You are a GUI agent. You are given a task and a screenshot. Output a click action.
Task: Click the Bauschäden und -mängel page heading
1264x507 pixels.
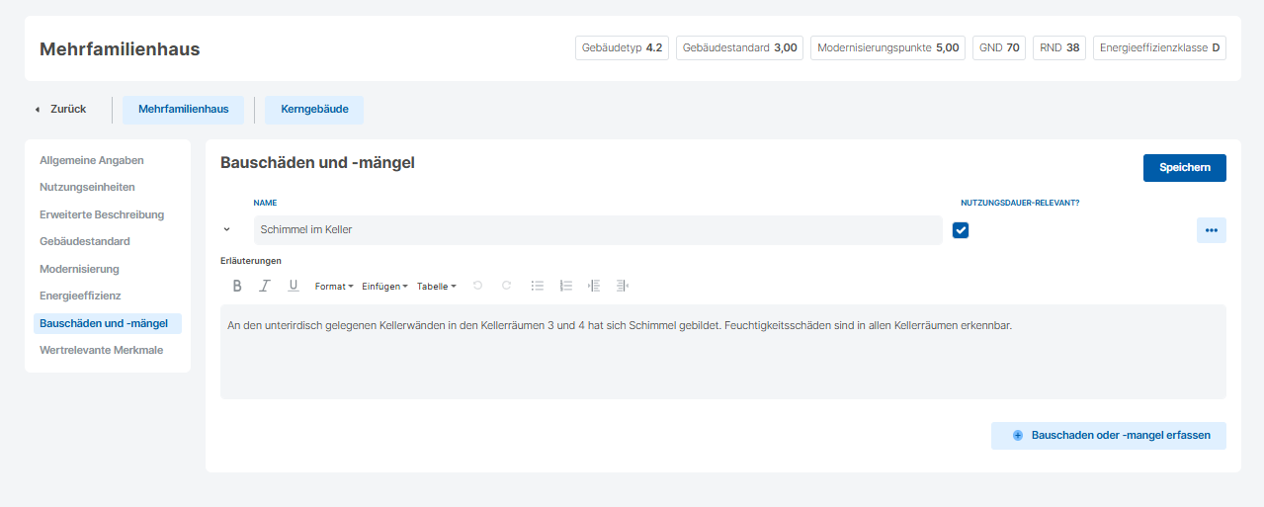(x=317, y=163)
